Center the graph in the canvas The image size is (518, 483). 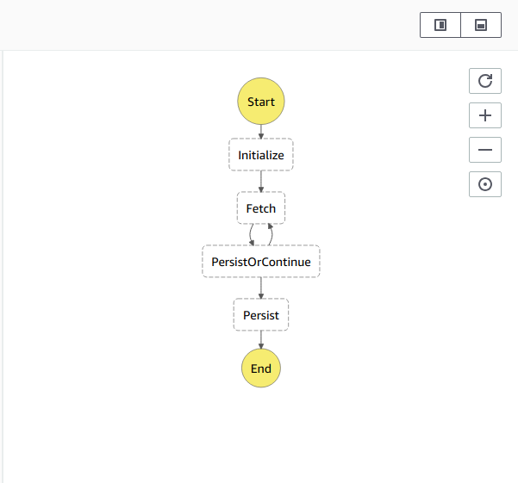[x=485, y=184]
